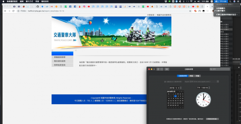Reload the traffic police page
Image resolution: width=241 pixels, height=124 pixels.
coord(13,11)
